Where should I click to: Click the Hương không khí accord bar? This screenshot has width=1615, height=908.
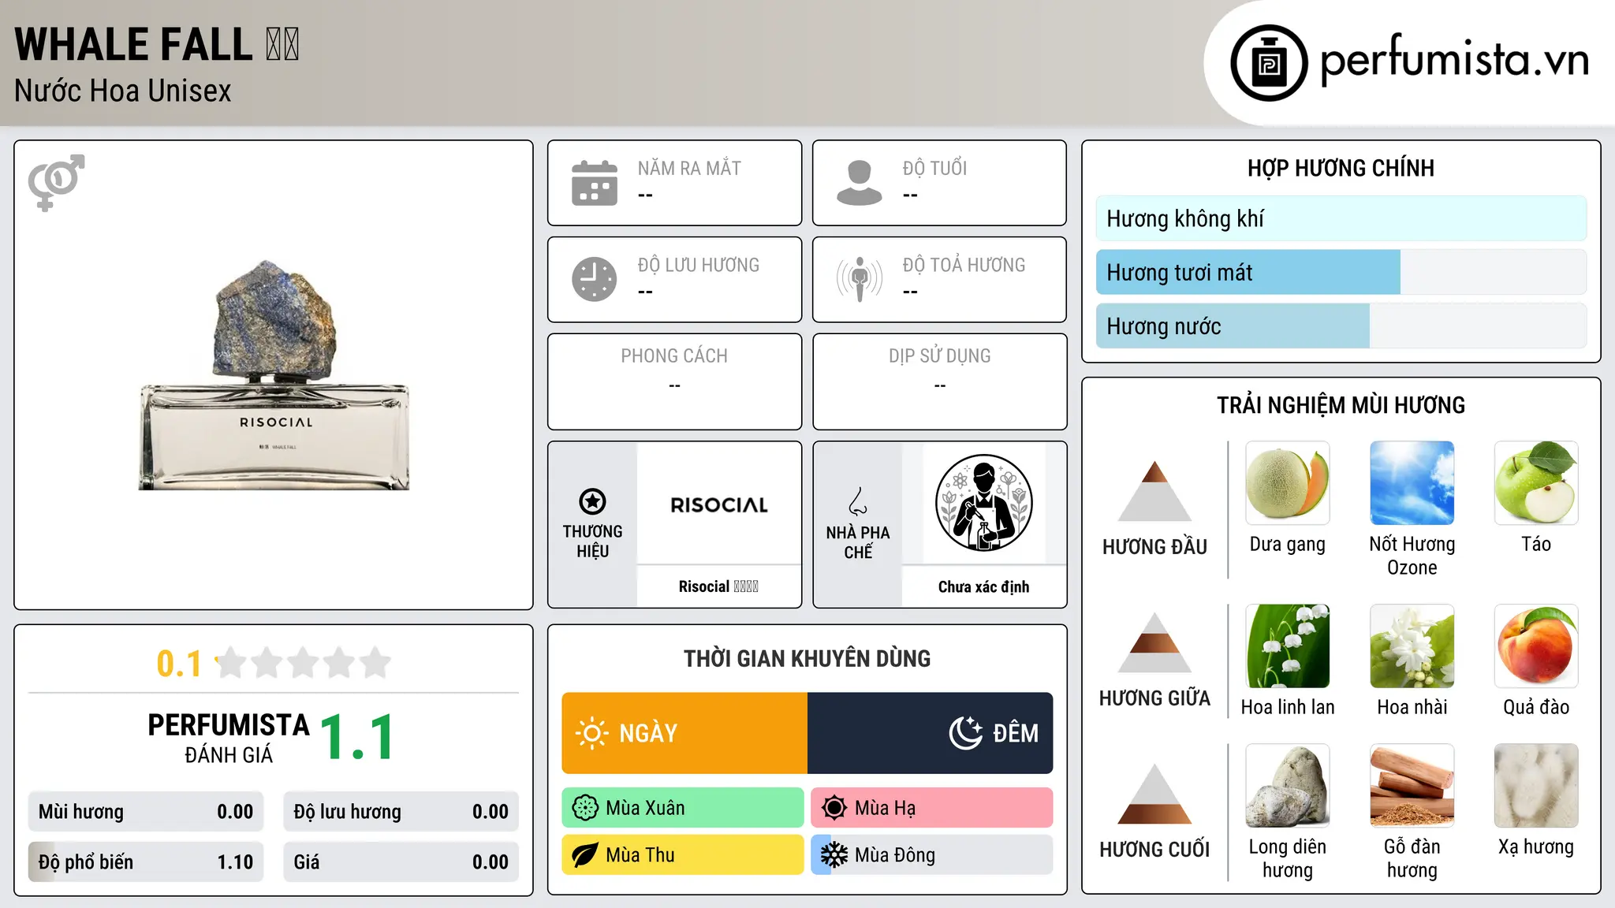pyautogui.click(x=1341, y=218)
